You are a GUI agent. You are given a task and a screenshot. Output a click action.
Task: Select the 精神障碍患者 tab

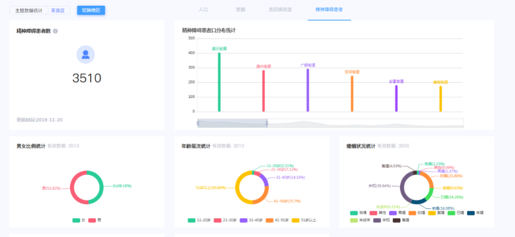tap(329, 10)
